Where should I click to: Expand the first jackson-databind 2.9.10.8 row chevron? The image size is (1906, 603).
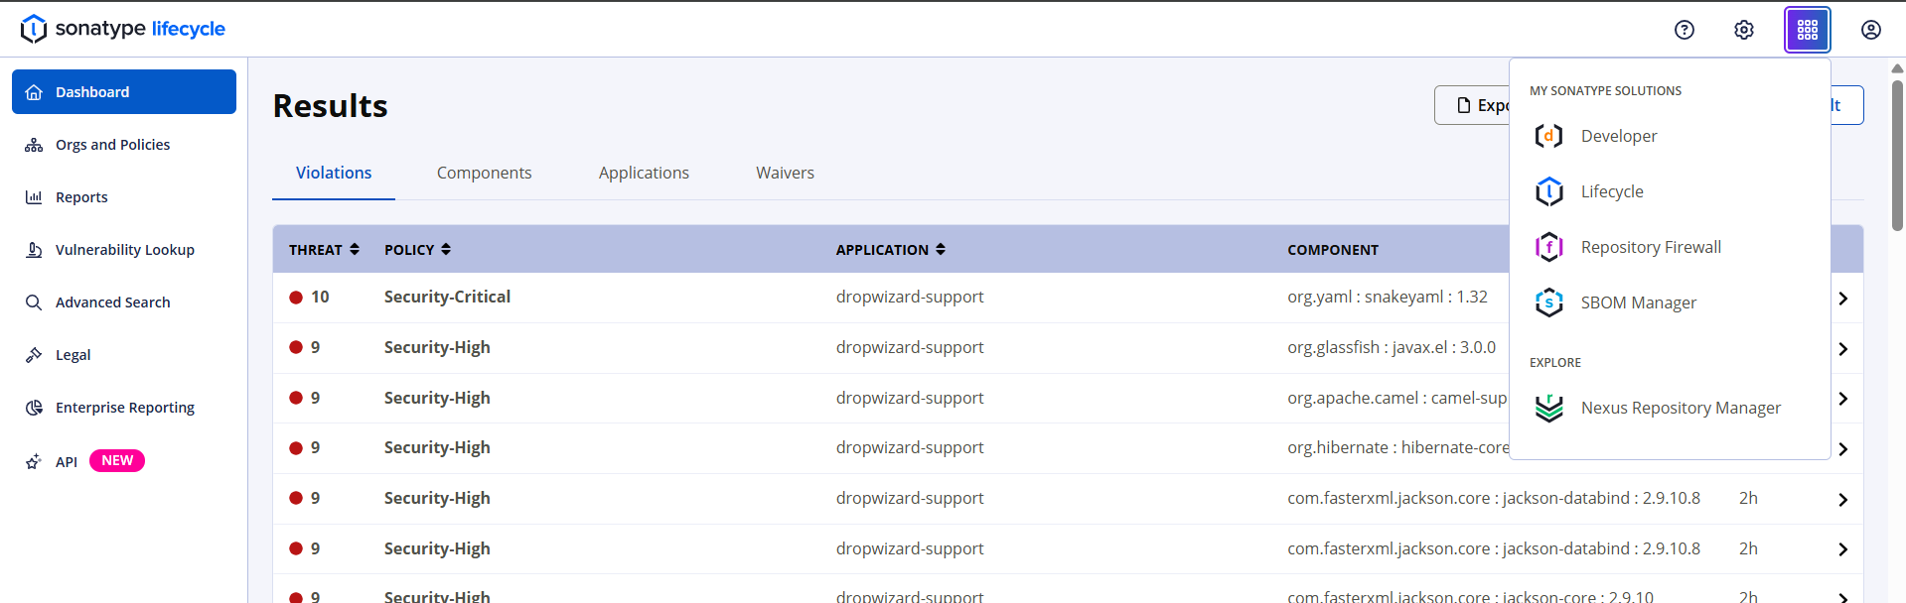pyautogui.click(x=1843, y=500)
